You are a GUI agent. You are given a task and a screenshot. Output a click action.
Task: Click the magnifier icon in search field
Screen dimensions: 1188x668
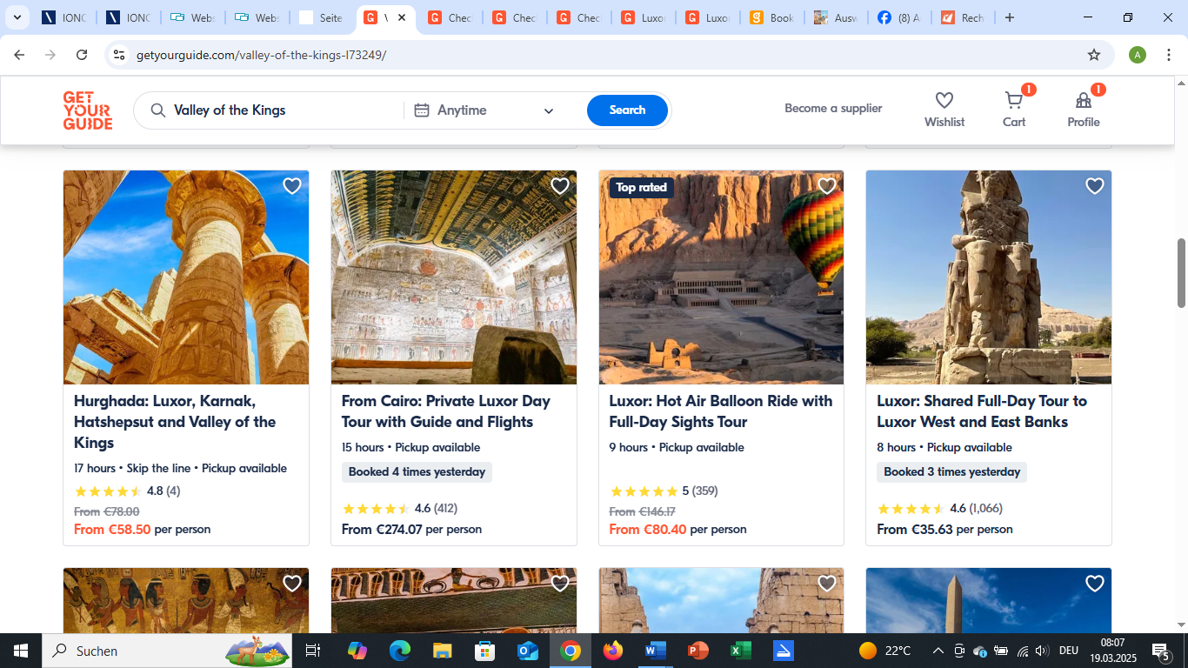click(x=158, y=110)
